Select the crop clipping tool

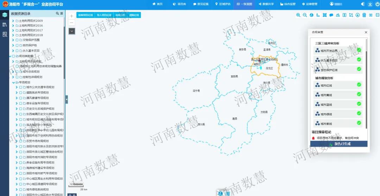351,15
